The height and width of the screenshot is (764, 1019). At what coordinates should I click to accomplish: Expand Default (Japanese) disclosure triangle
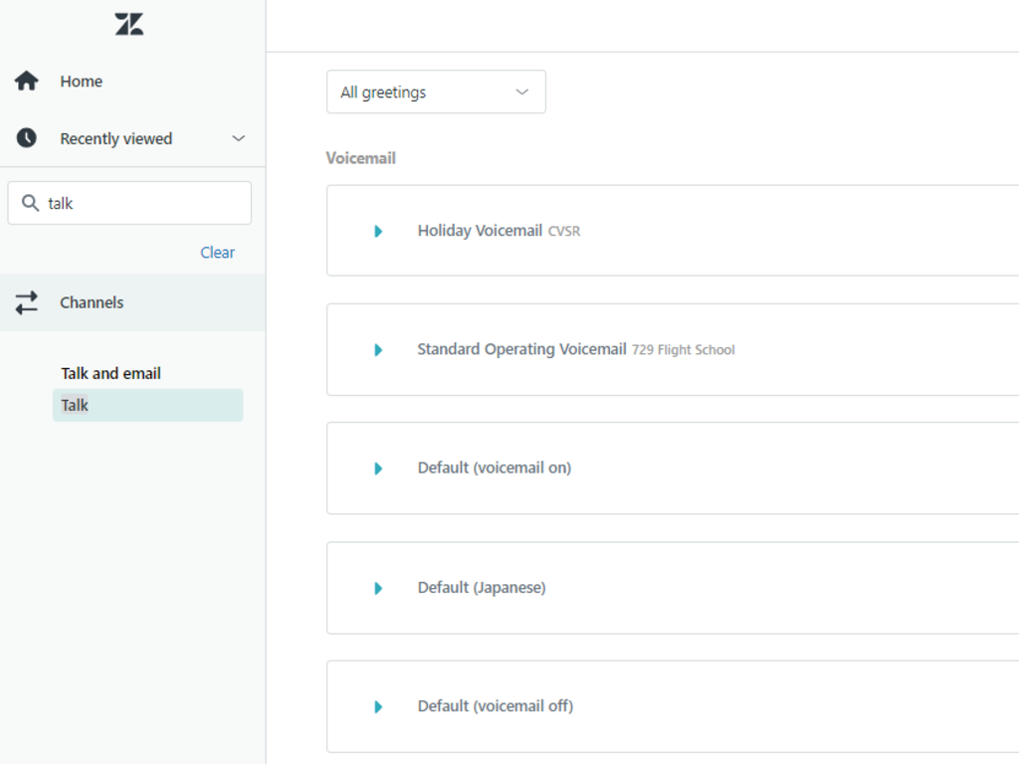(x=378, y=588)
